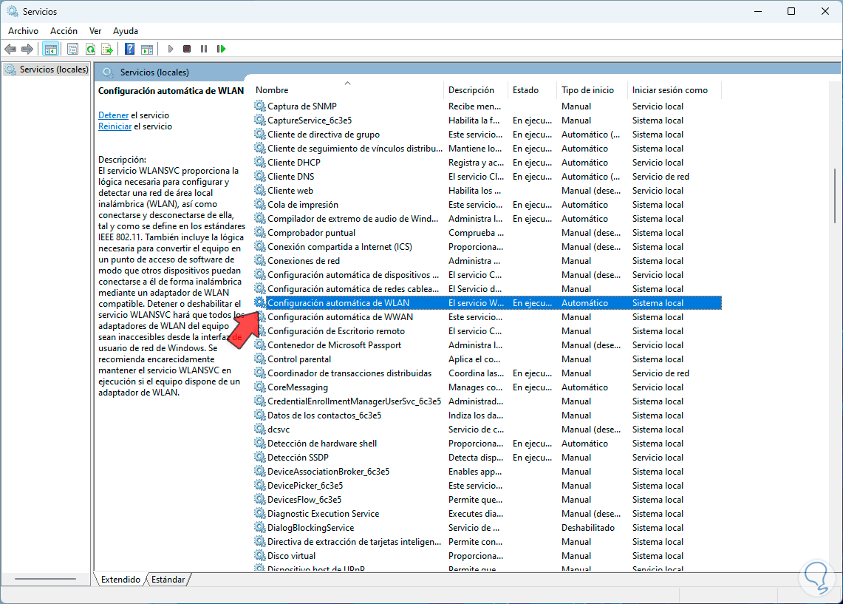Screen dimensions: 843x604
Task: Pause service with the Pause toolbar button
Action: click(204, 49)
